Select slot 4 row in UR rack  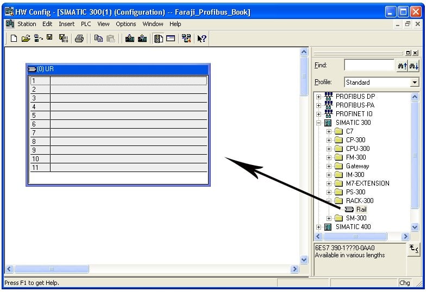tap(118, 107)
